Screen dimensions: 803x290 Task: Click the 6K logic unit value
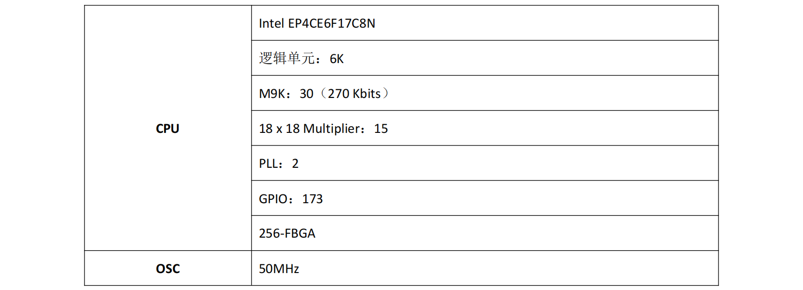coord(336,59)
